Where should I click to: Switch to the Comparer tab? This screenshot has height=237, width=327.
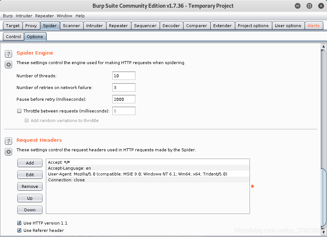(x=197, y=26)
